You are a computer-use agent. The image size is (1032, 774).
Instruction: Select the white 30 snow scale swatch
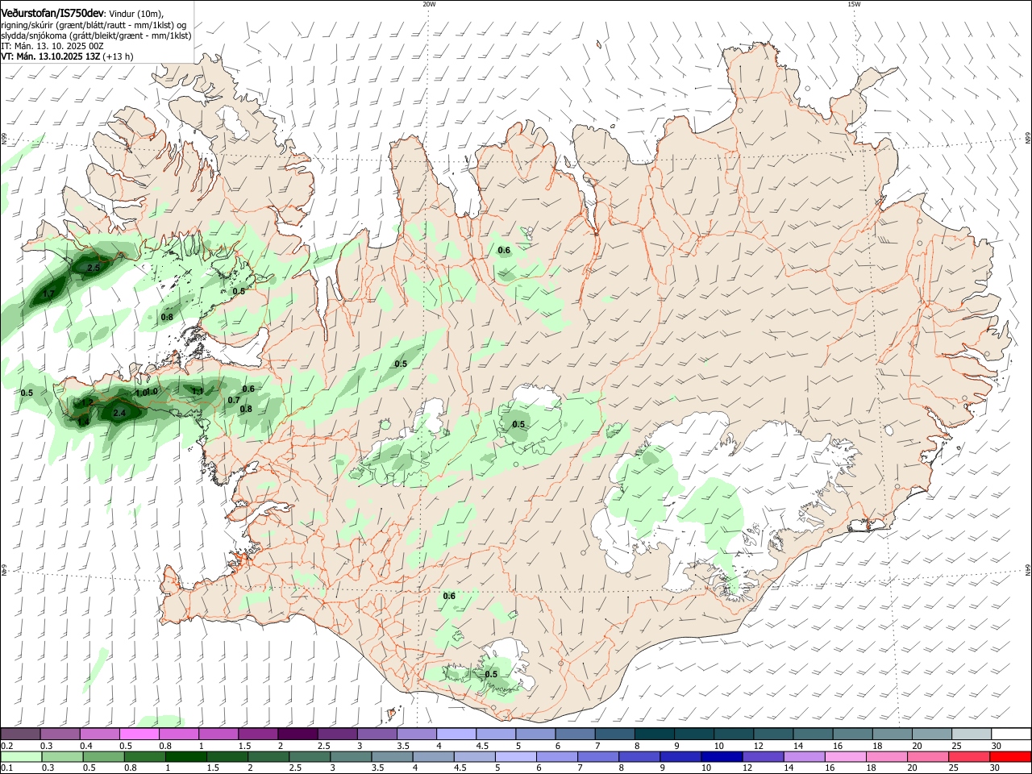coord(1011,734)
